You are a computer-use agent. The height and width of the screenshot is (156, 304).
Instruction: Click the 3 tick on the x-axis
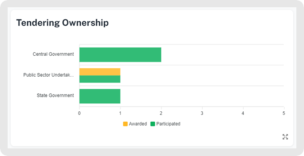tap(202, 113)
